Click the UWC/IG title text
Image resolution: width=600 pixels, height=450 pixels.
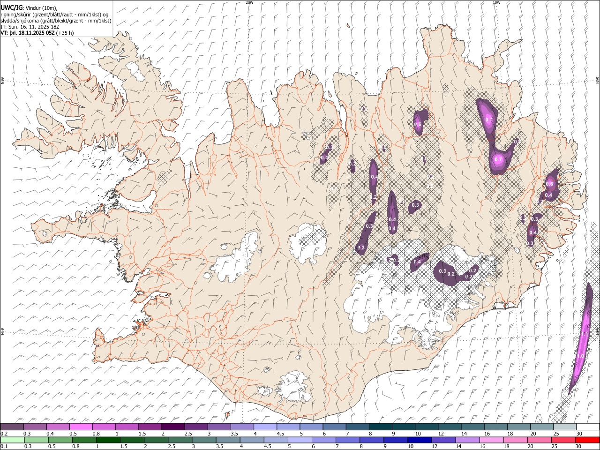[12, 7]
